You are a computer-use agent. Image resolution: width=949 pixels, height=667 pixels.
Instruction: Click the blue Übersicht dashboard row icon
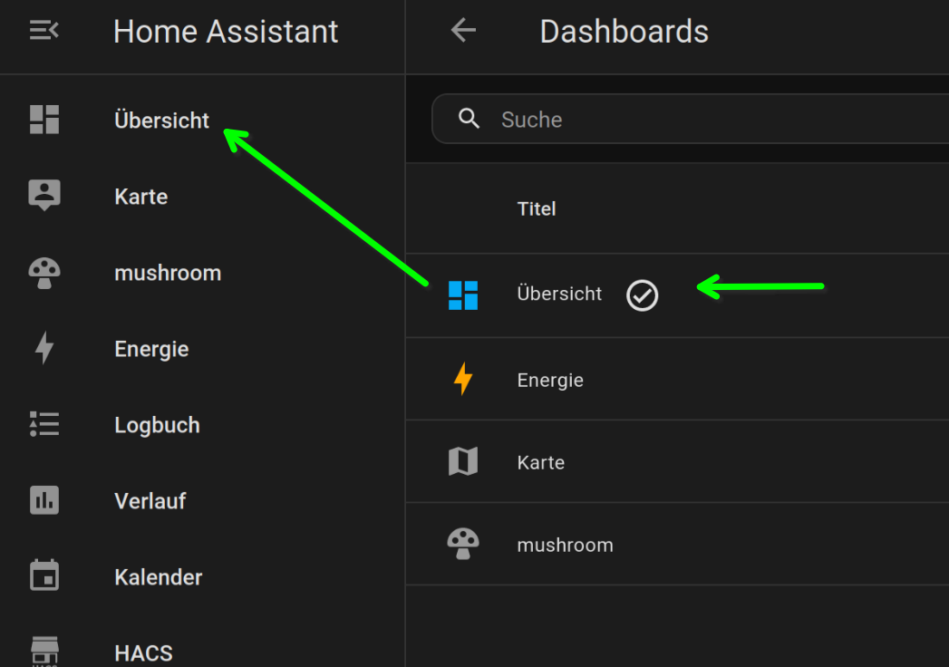point(463,295)
